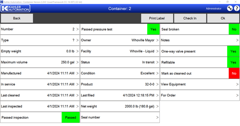Confirm with the Ok button
The image size is (240, 126).
pos(223,18)
